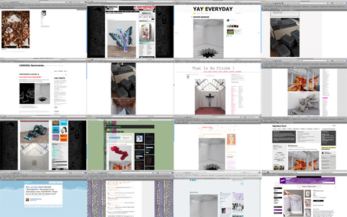Click the row of small thumbnails on YAY!EVERYDAY sidebar
Viewport: 347px width, 217px height.
click(232, 26)
